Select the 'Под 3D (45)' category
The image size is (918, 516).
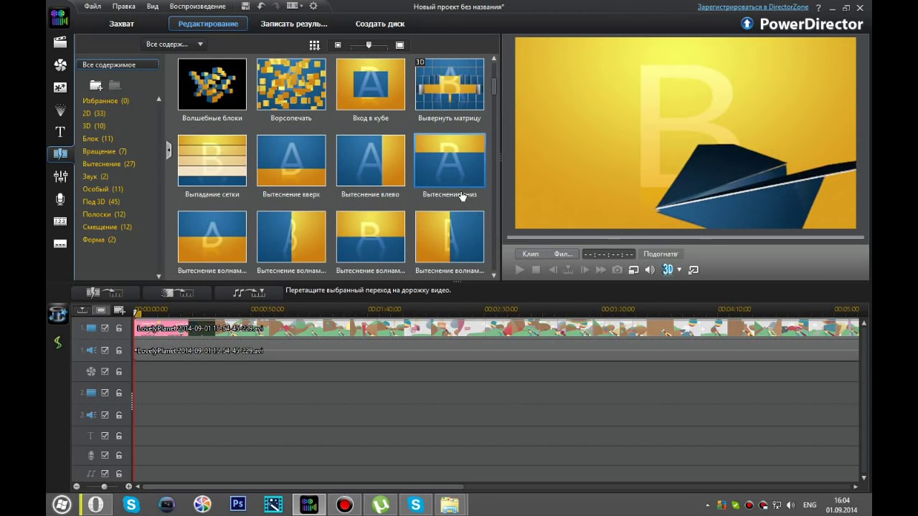[101, 202]
